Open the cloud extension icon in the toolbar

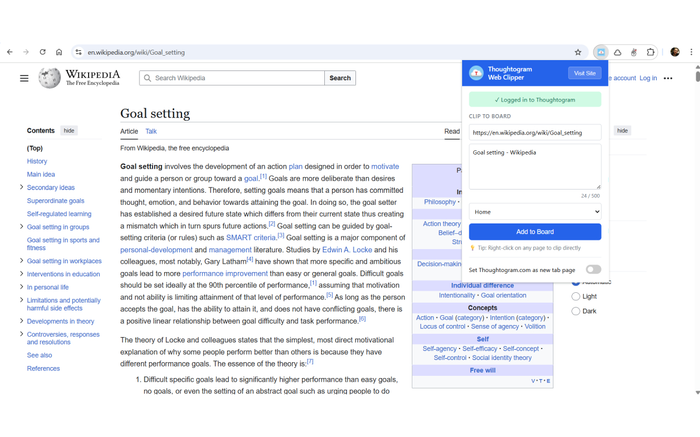pyautogui.click(x=617, y=52)
